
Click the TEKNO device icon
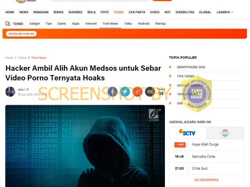(8, 24)
